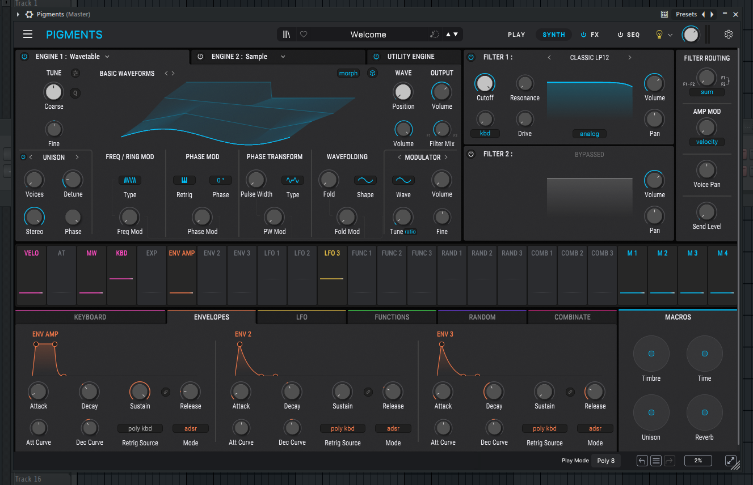Select the M 1 macro modulation source
753x485 pixels.
pyautogui.click(x=632, y=275)
